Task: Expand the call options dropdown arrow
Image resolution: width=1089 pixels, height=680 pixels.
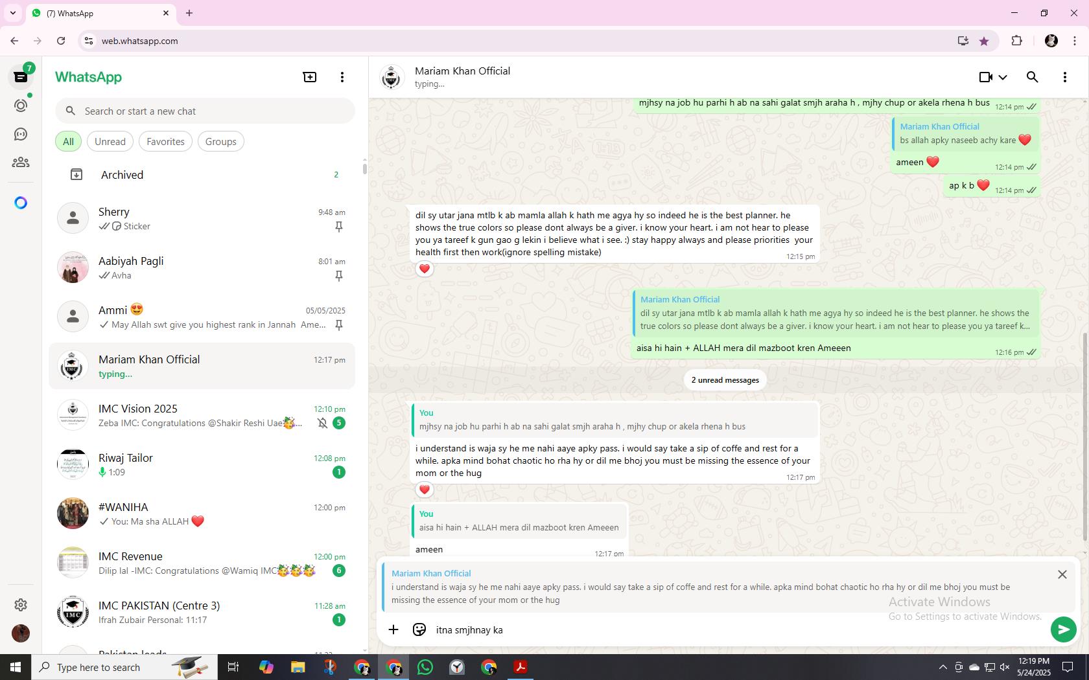Action: [x=1003, y=77]
